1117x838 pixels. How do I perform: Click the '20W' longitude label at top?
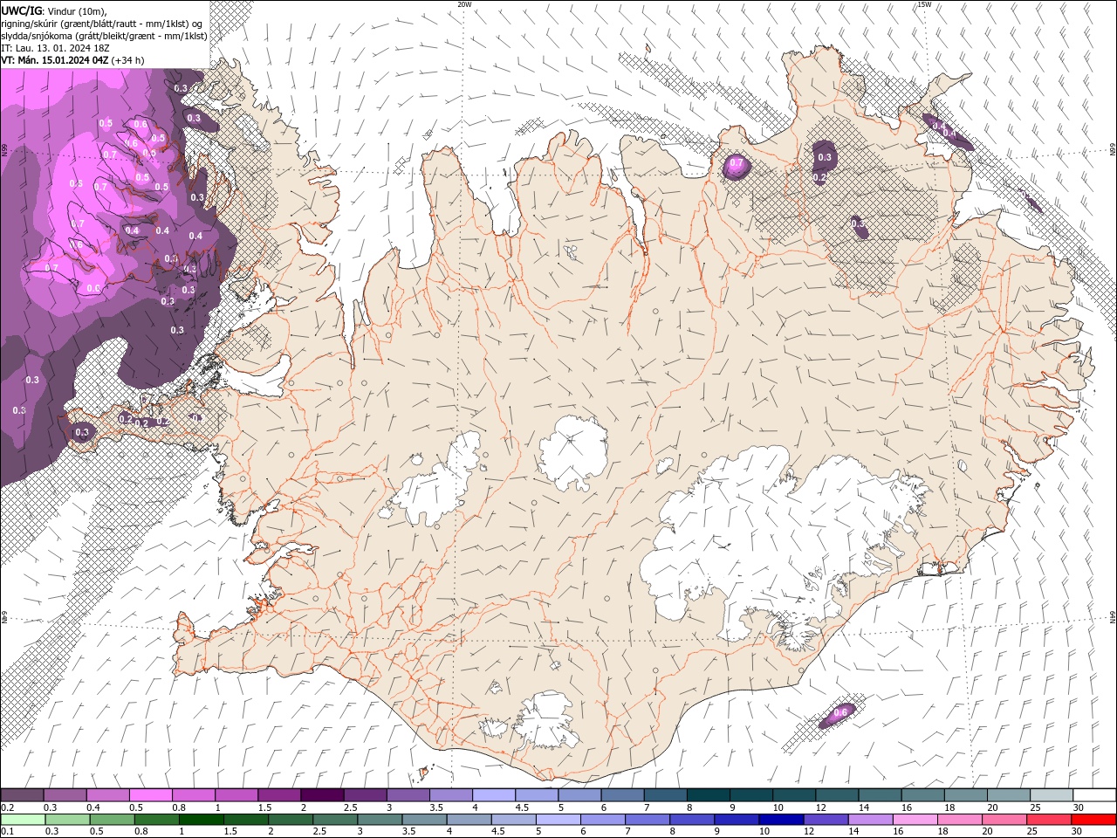464,4
